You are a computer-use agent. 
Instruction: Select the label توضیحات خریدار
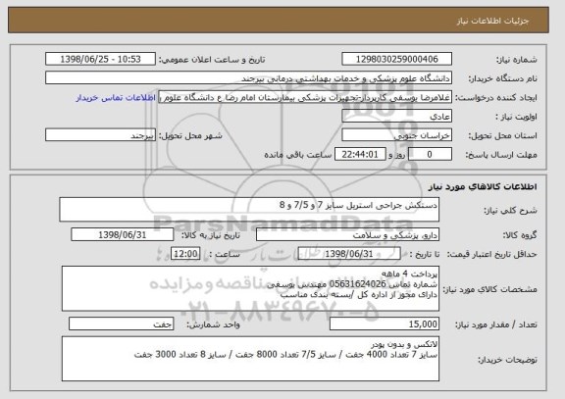(507, 360)
